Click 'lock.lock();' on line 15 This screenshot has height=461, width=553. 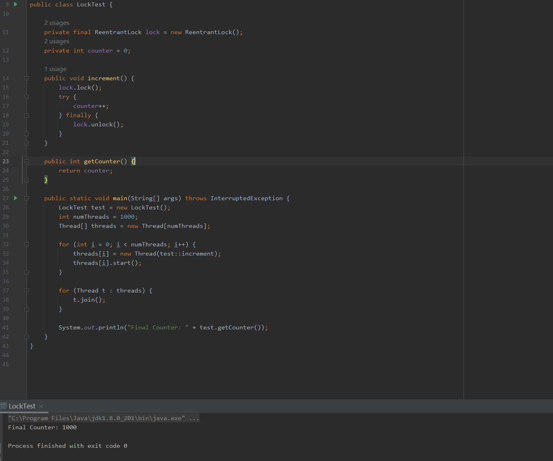[80, 87]
